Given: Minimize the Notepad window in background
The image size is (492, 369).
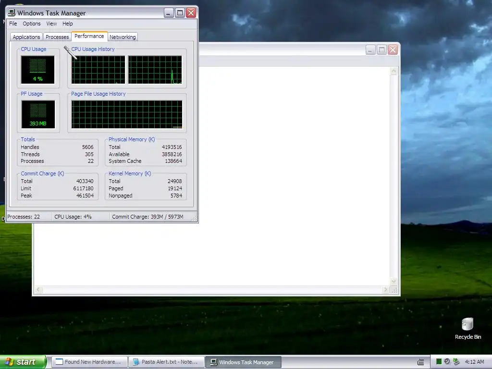Looking at the screenshot, I should click(x=370, y=50).
